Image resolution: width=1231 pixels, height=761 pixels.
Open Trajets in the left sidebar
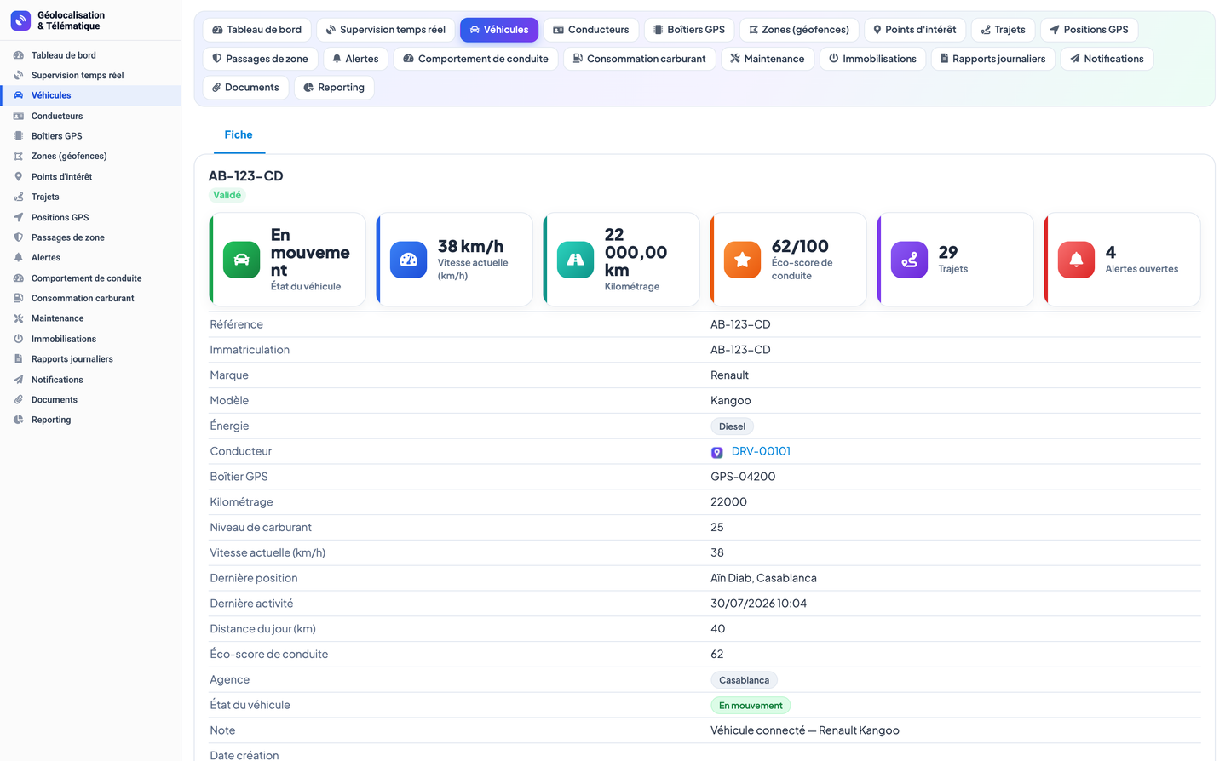(90, 197)
